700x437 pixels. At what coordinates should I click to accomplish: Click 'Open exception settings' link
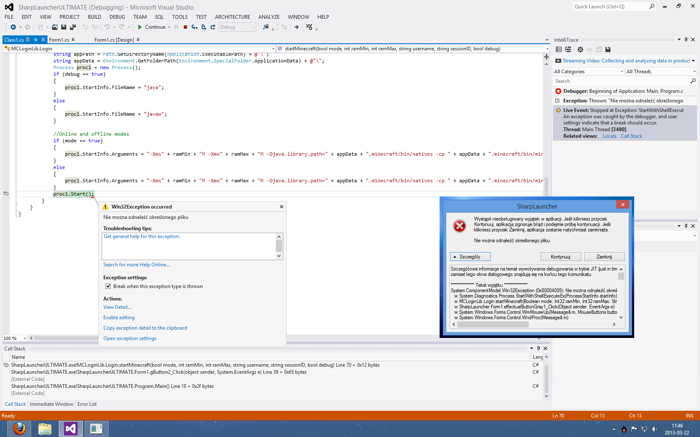(x=130, y=338)
